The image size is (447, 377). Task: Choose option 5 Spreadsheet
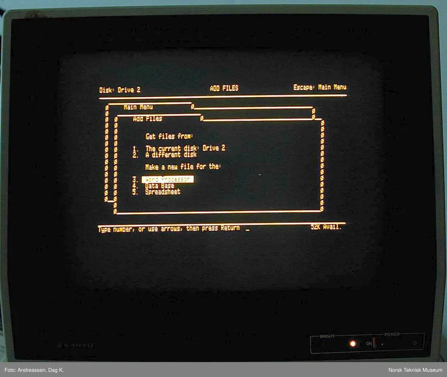click(156, 192)
